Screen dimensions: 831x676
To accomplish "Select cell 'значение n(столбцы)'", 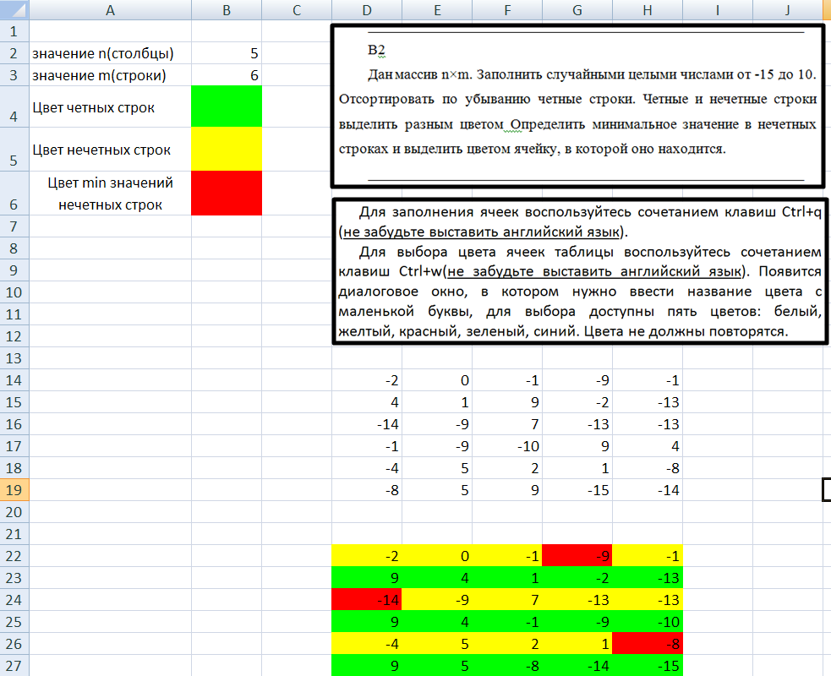I will coord(110,53).
